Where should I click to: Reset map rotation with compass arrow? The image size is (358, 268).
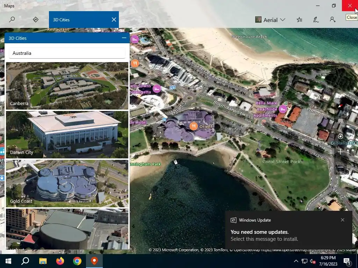[341, 106]
